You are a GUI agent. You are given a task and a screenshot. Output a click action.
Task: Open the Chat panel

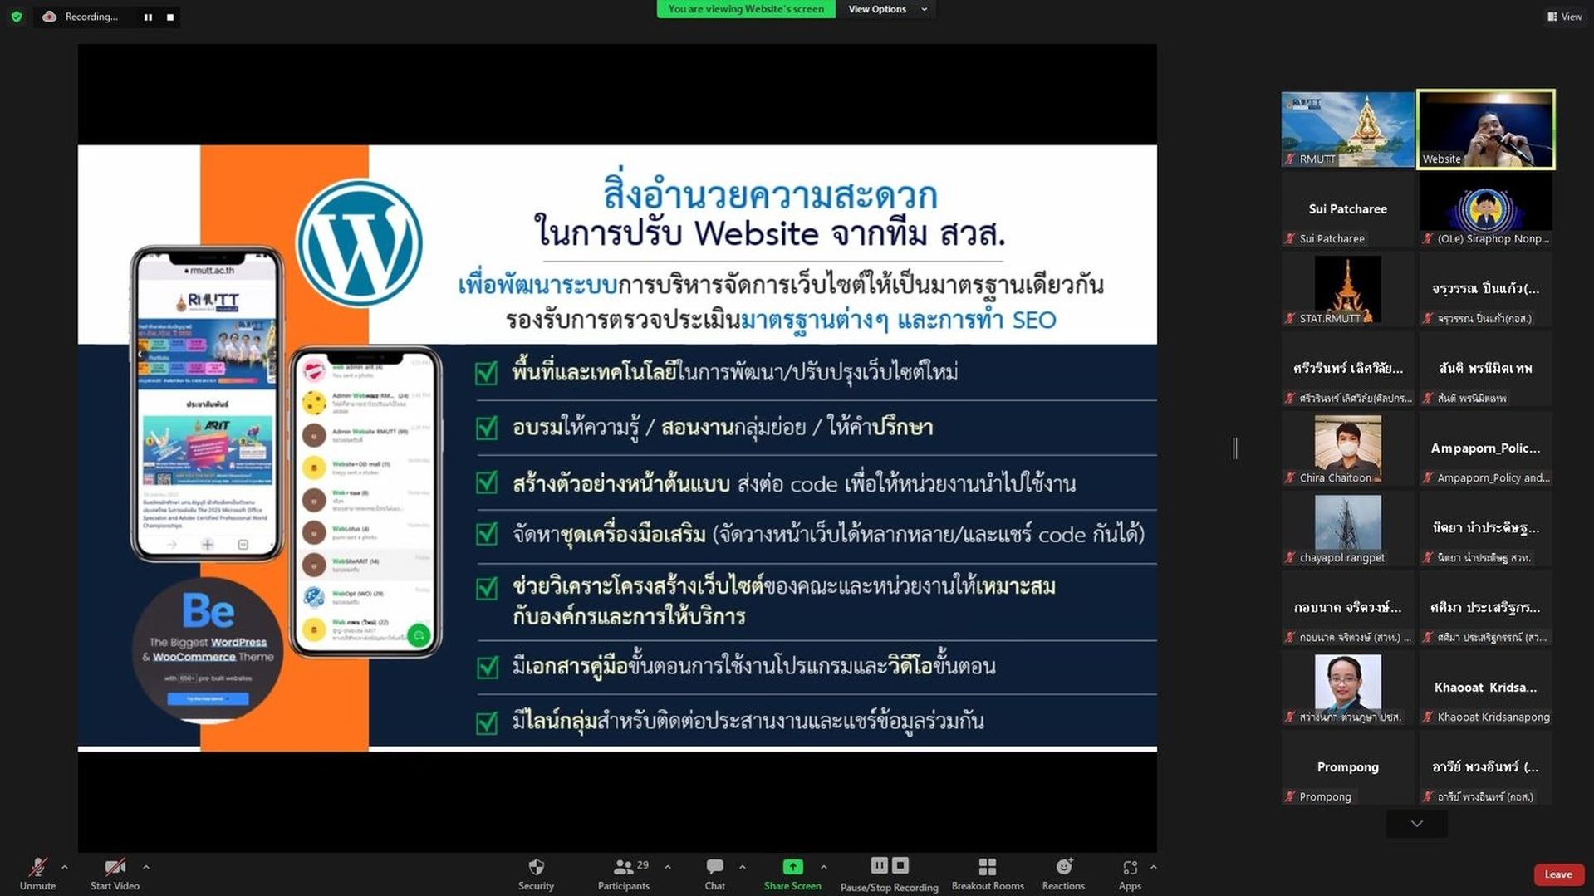coord(714,874)
